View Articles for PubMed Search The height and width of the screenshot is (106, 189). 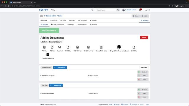click(60, 67)
